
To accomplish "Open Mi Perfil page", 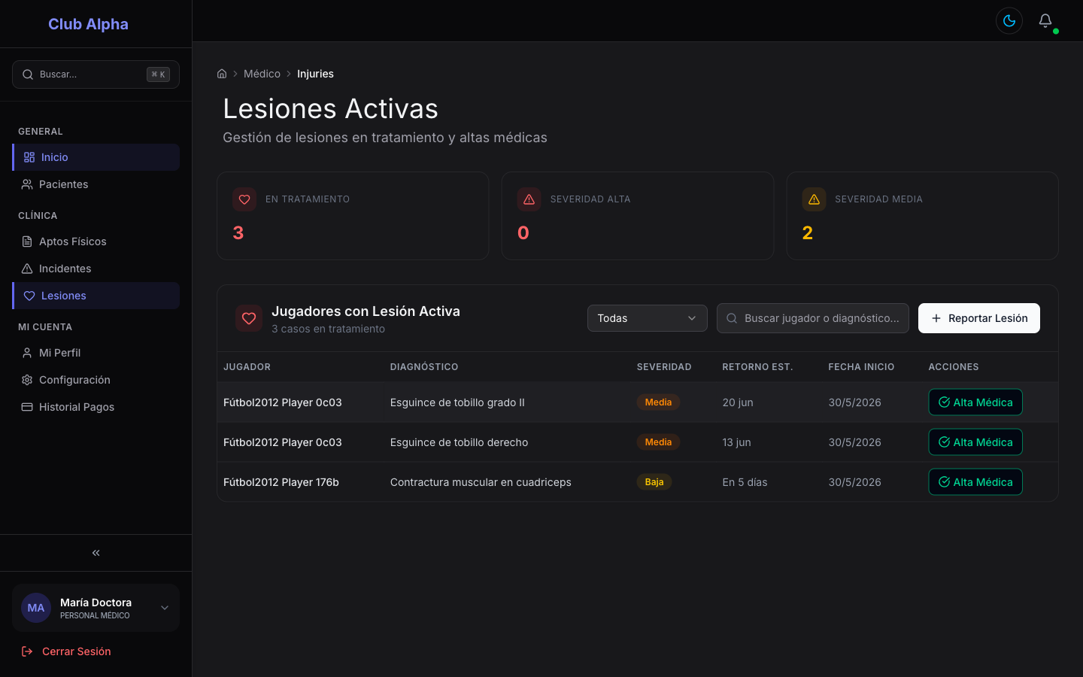I will pyautogui.click(x=96, y=353).
